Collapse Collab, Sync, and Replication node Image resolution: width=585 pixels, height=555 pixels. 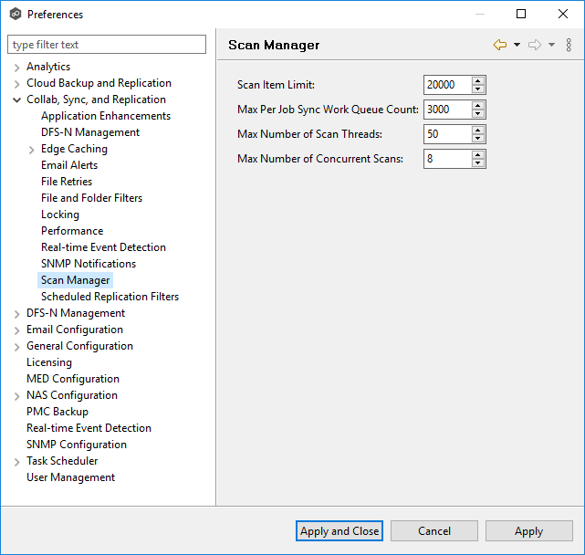point(17,99)
